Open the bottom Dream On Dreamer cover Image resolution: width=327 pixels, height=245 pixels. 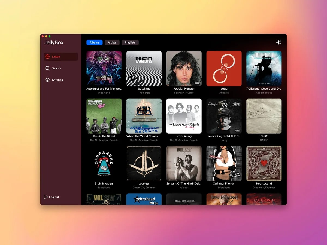(184, 199)
